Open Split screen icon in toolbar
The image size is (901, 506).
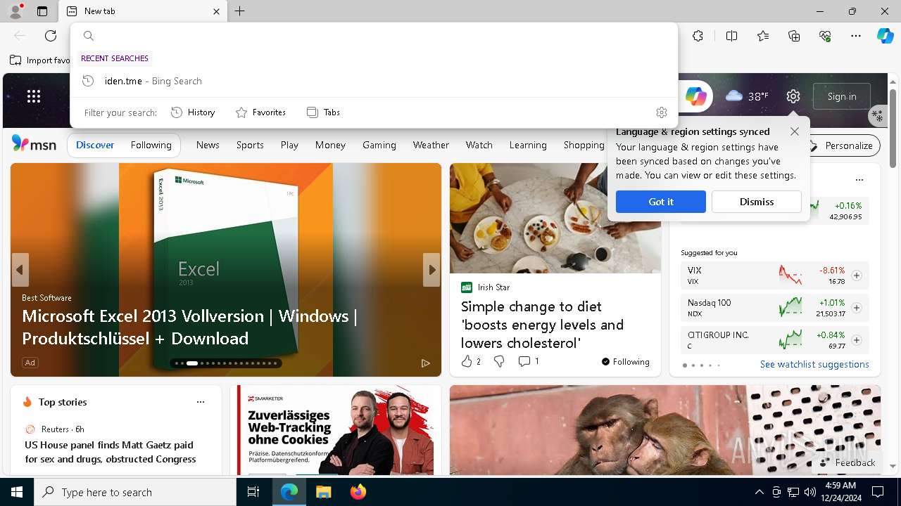pyautogui.click(x=731, y=36)
